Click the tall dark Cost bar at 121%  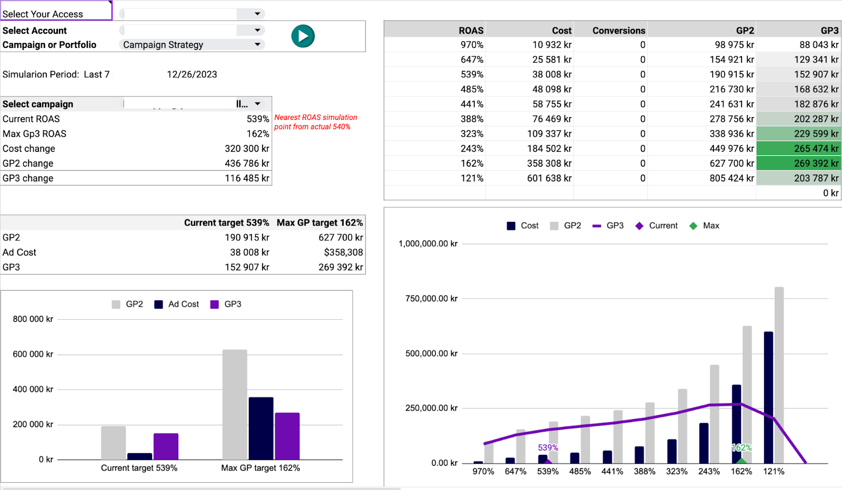tap(768, 397)
